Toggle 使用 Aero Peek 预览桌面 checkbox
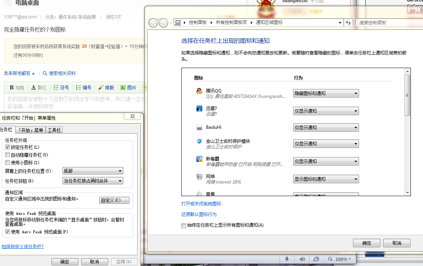 [x=8, y=231]
